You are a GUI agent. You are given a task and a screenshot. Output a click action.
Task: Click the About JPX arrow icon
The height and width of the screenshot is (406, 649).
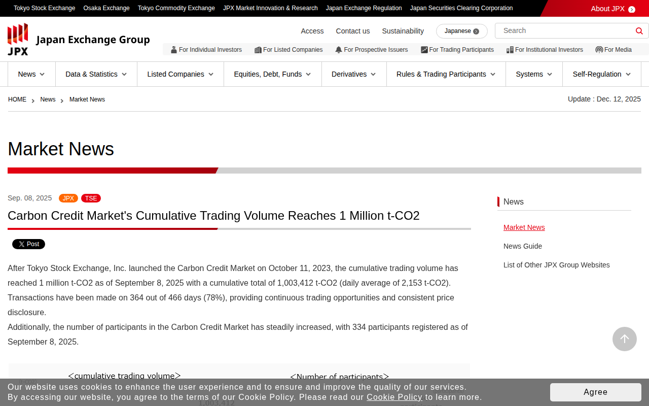click(x=632, y=9)
